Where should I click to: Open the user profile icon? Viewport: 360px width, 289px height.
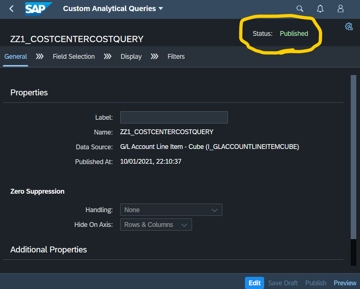(340, 8)
